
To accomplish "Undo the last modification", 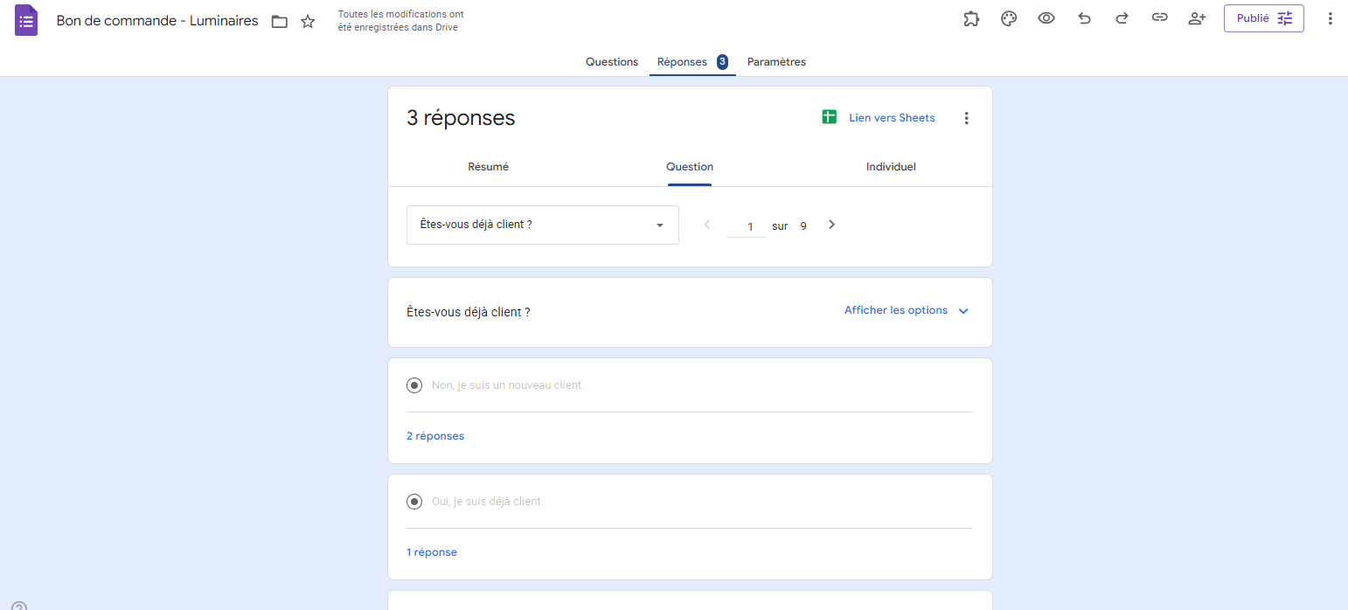I will (1084, 17).
